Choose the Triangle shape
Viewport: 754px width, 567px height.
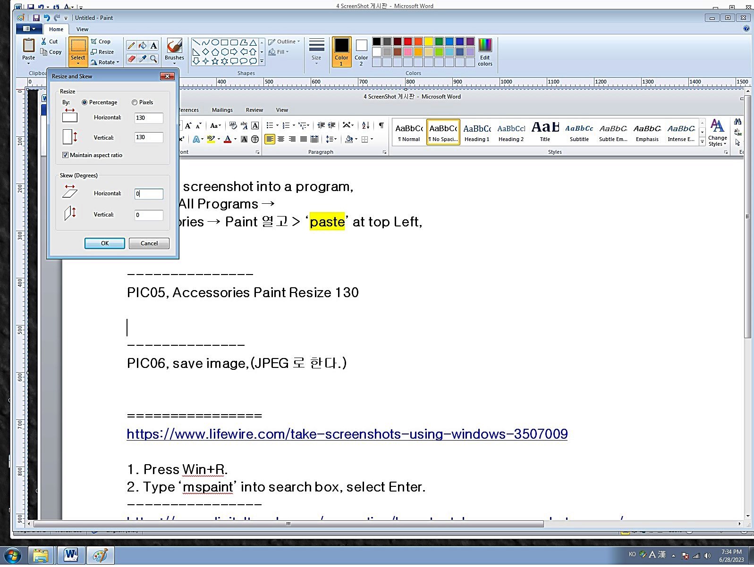[253, 42]
